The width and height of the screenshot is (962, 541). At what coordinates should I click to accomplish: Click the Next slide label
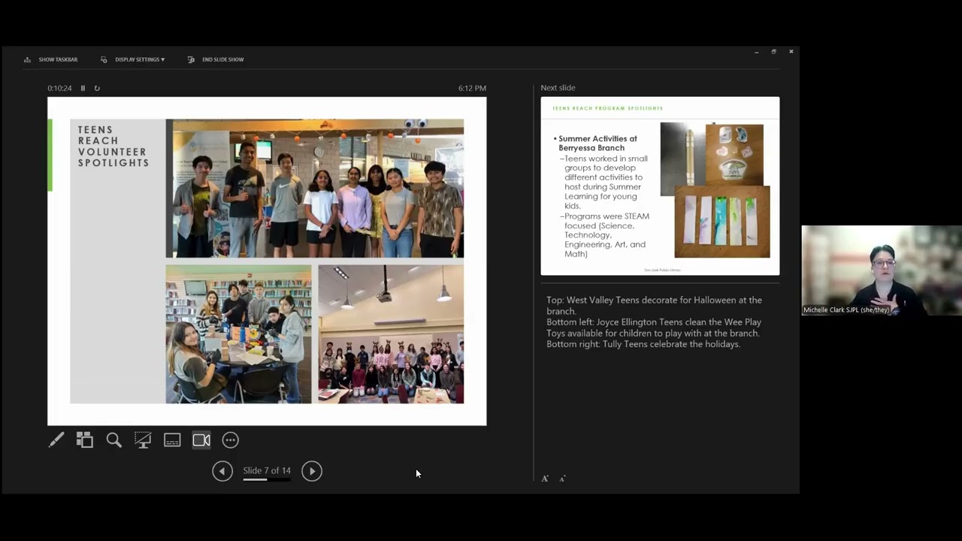pos(558,88)
